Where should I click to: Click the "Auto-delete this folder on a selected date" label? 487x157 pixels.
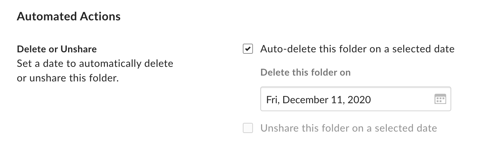[x=357, y=49]
